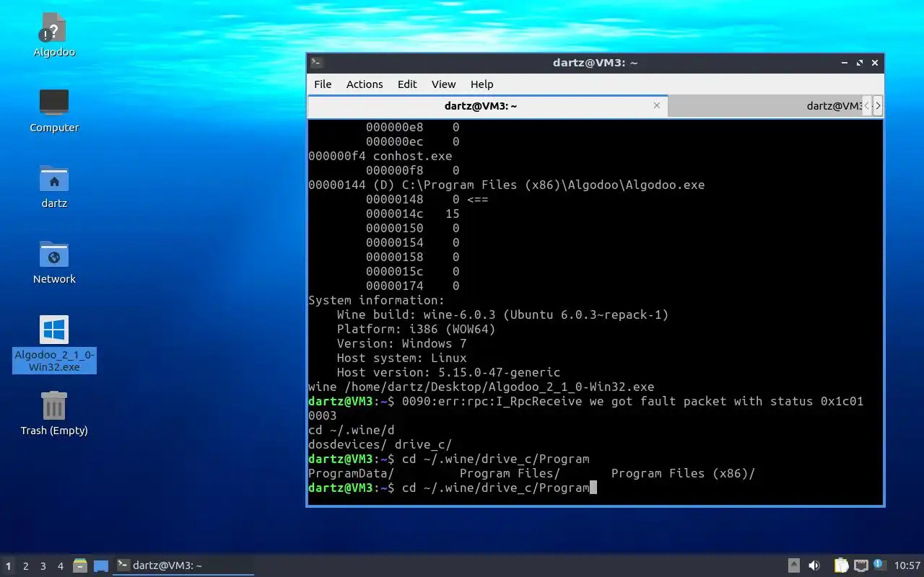The width and height of the screenshot is (924, 577).
Task: Click the 'dosdevices/ drive_c/' line
Action: [380, 444]
